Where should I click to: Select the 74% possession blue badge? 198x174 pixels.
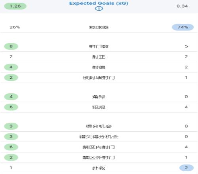(x=183, y=27)
